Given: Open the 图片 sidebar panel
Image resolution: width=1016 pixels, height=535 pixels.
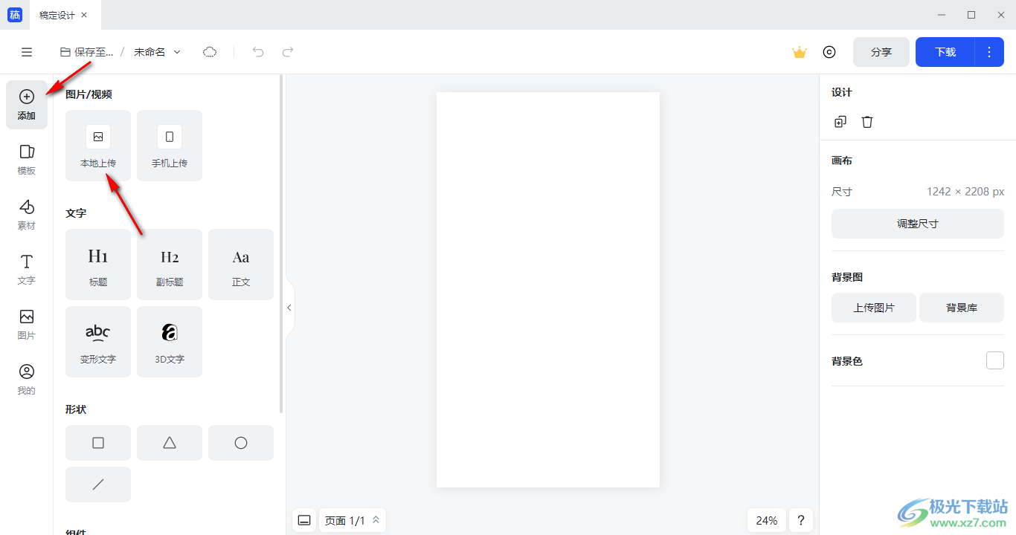Looking at the screenshot, I should [x=27, y=325].
